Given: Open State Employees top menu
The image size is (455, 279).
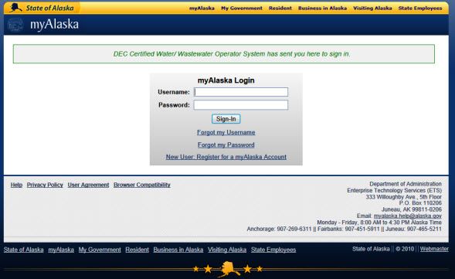Looking at the screenshot, I should (420, 9).
